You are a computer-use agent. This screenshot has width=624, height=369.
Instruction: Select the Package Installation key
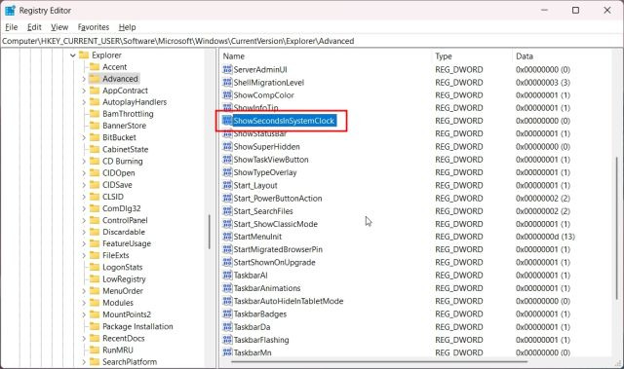(x=137, y=326)
